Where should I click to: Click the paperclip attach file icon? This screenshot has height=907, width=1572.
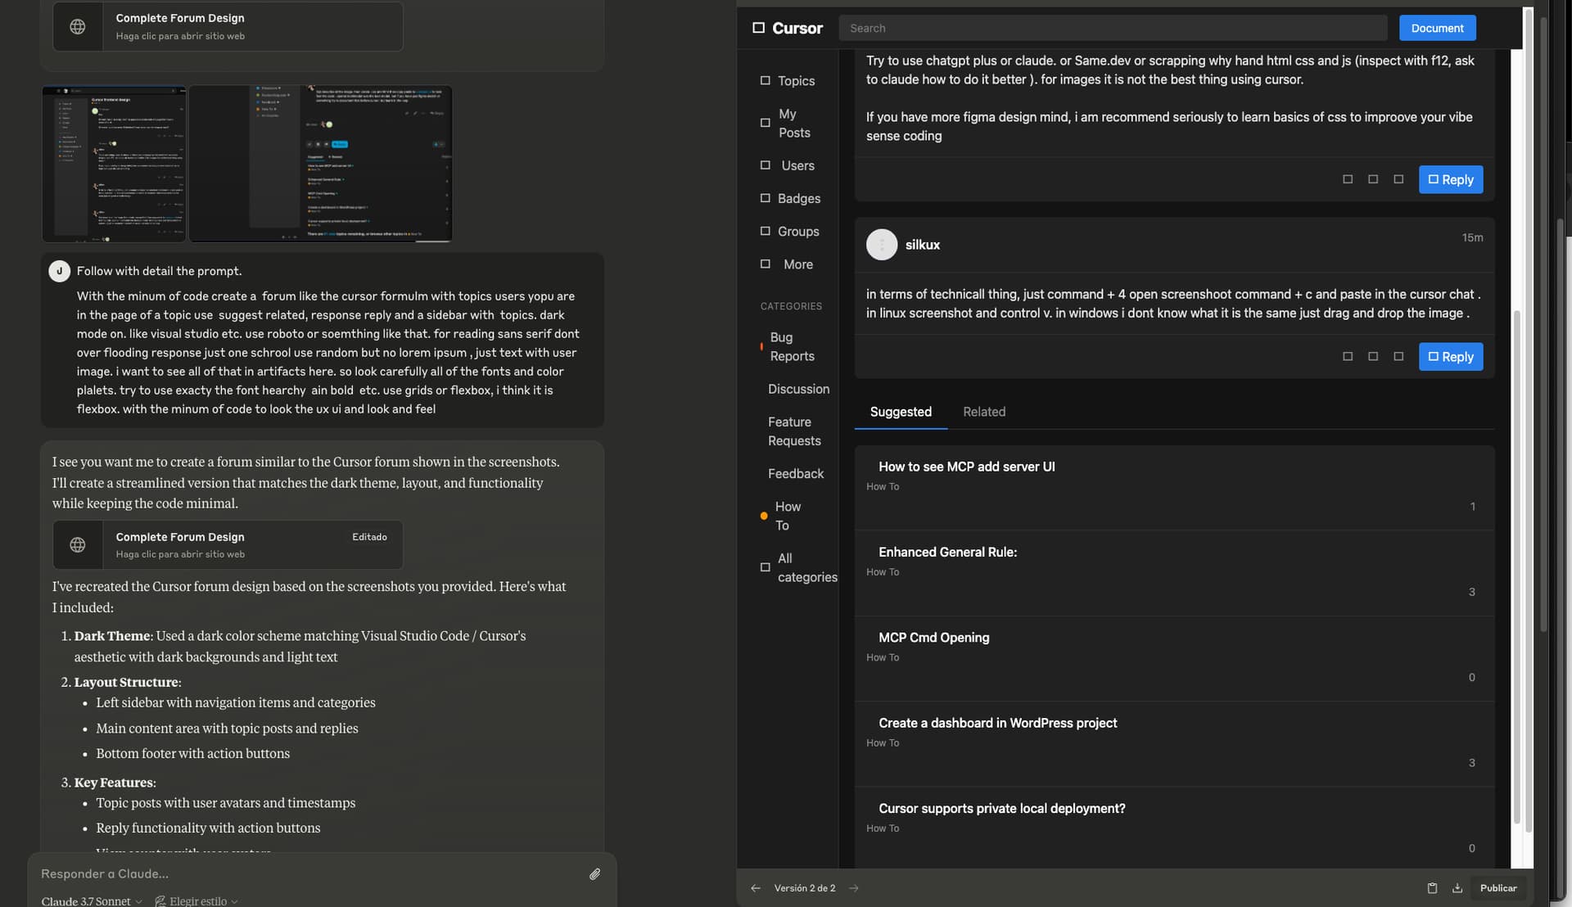[594, 874]
